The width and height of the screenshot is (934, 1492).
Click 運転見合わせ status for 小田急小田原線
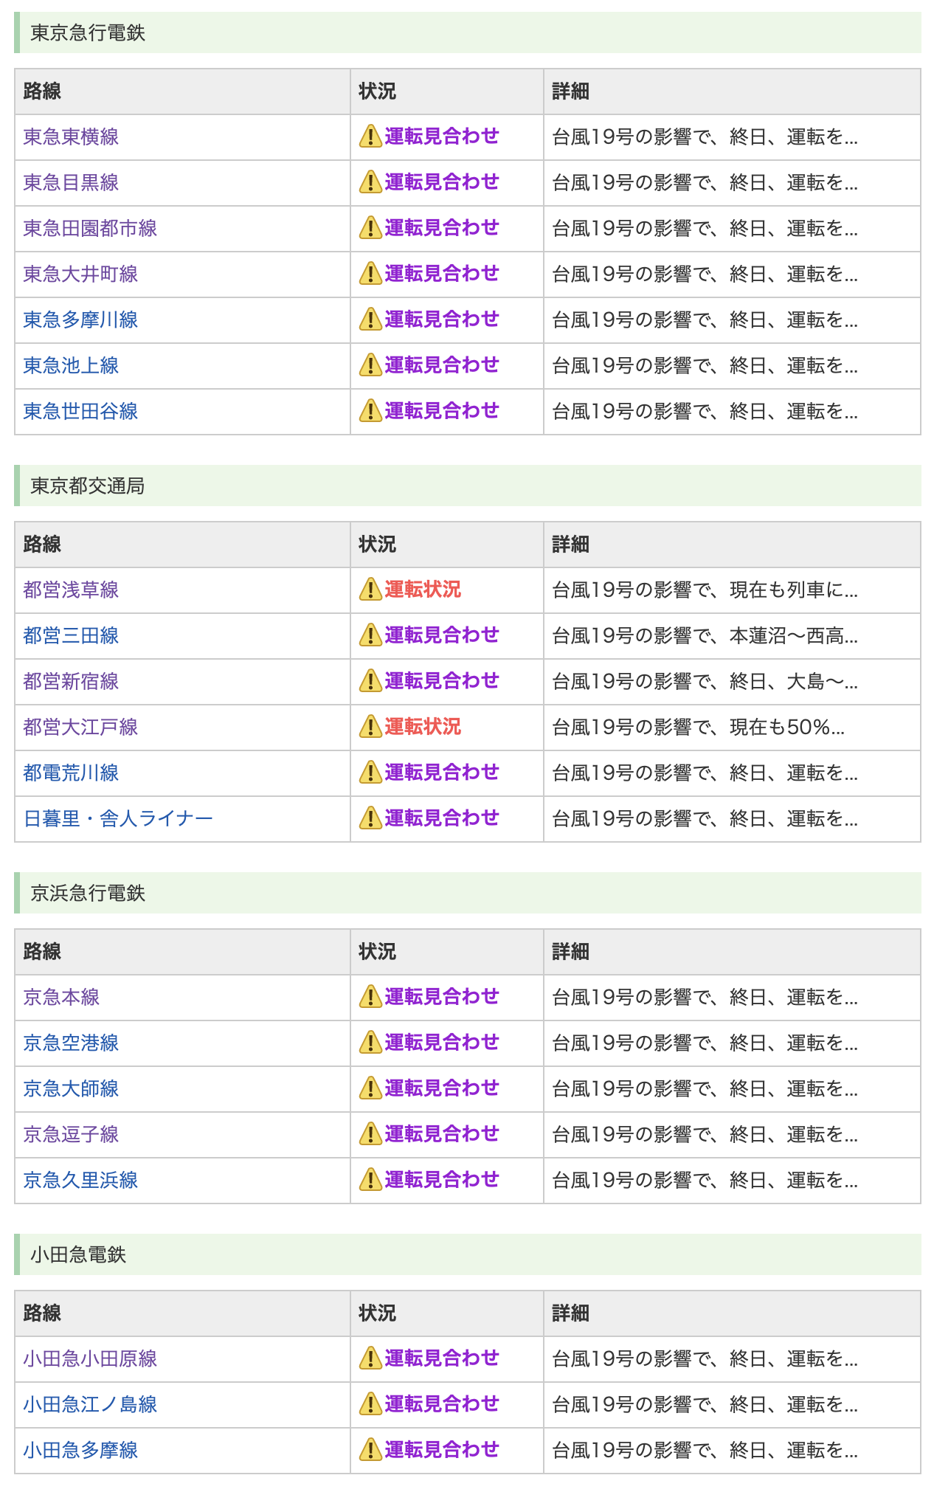[442, 1358]
